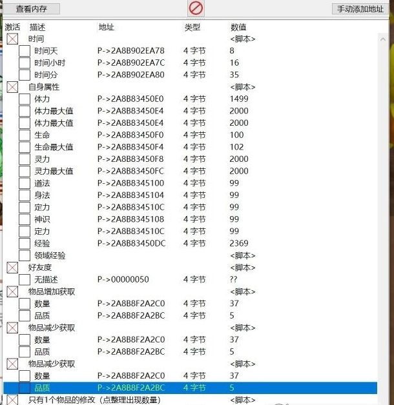Select the 只有1个物品的修改 row label
The height and width of the screenshot is (405, 394).
(x=94, y=400)
